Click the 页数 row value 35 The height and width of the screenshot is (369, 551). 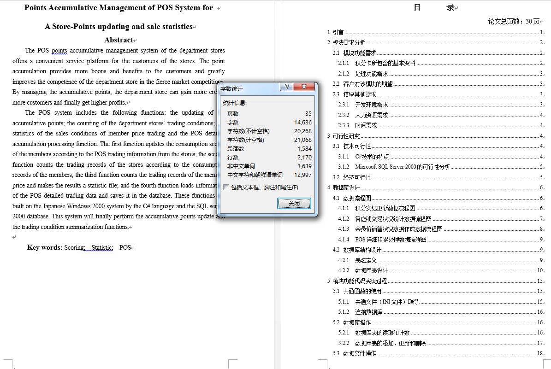point(308,113)
